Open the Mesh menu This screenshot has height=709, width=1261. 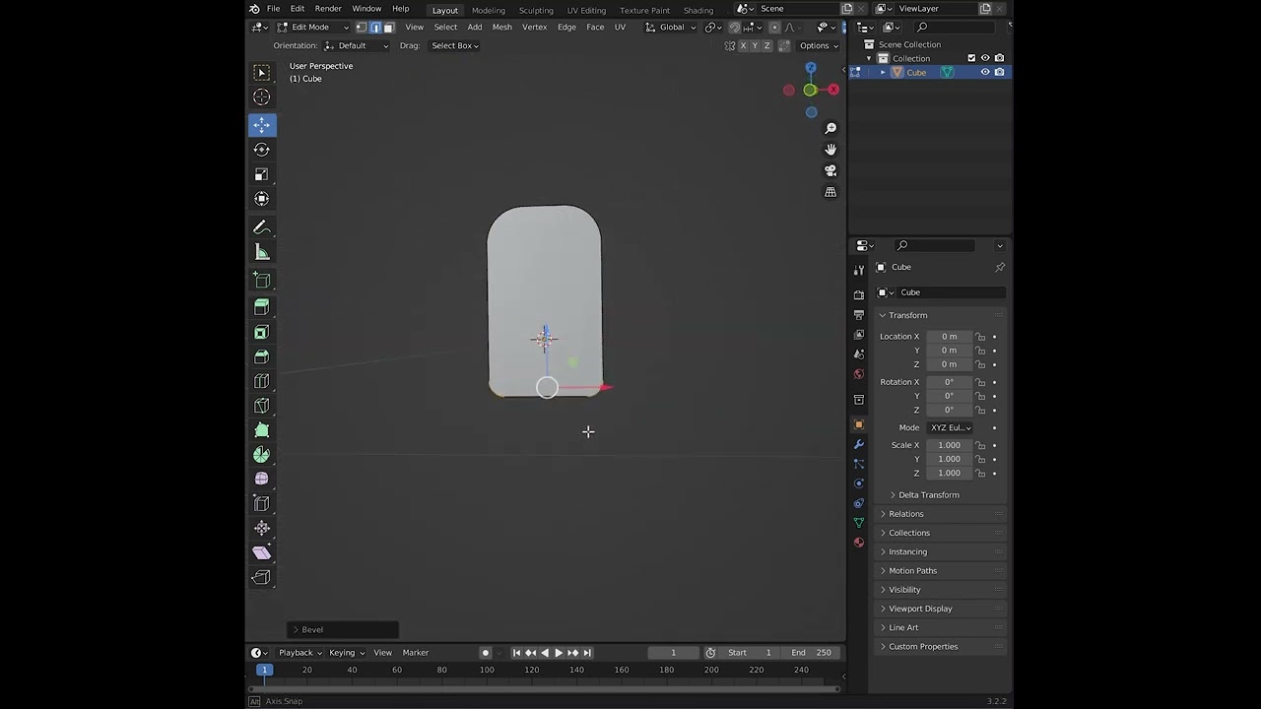point(501,28)
